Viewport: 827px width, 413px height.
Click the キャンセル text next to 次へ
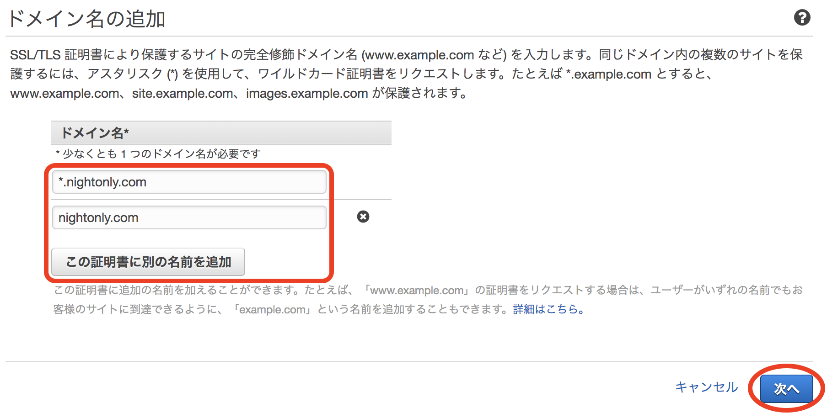click(706, 387)
